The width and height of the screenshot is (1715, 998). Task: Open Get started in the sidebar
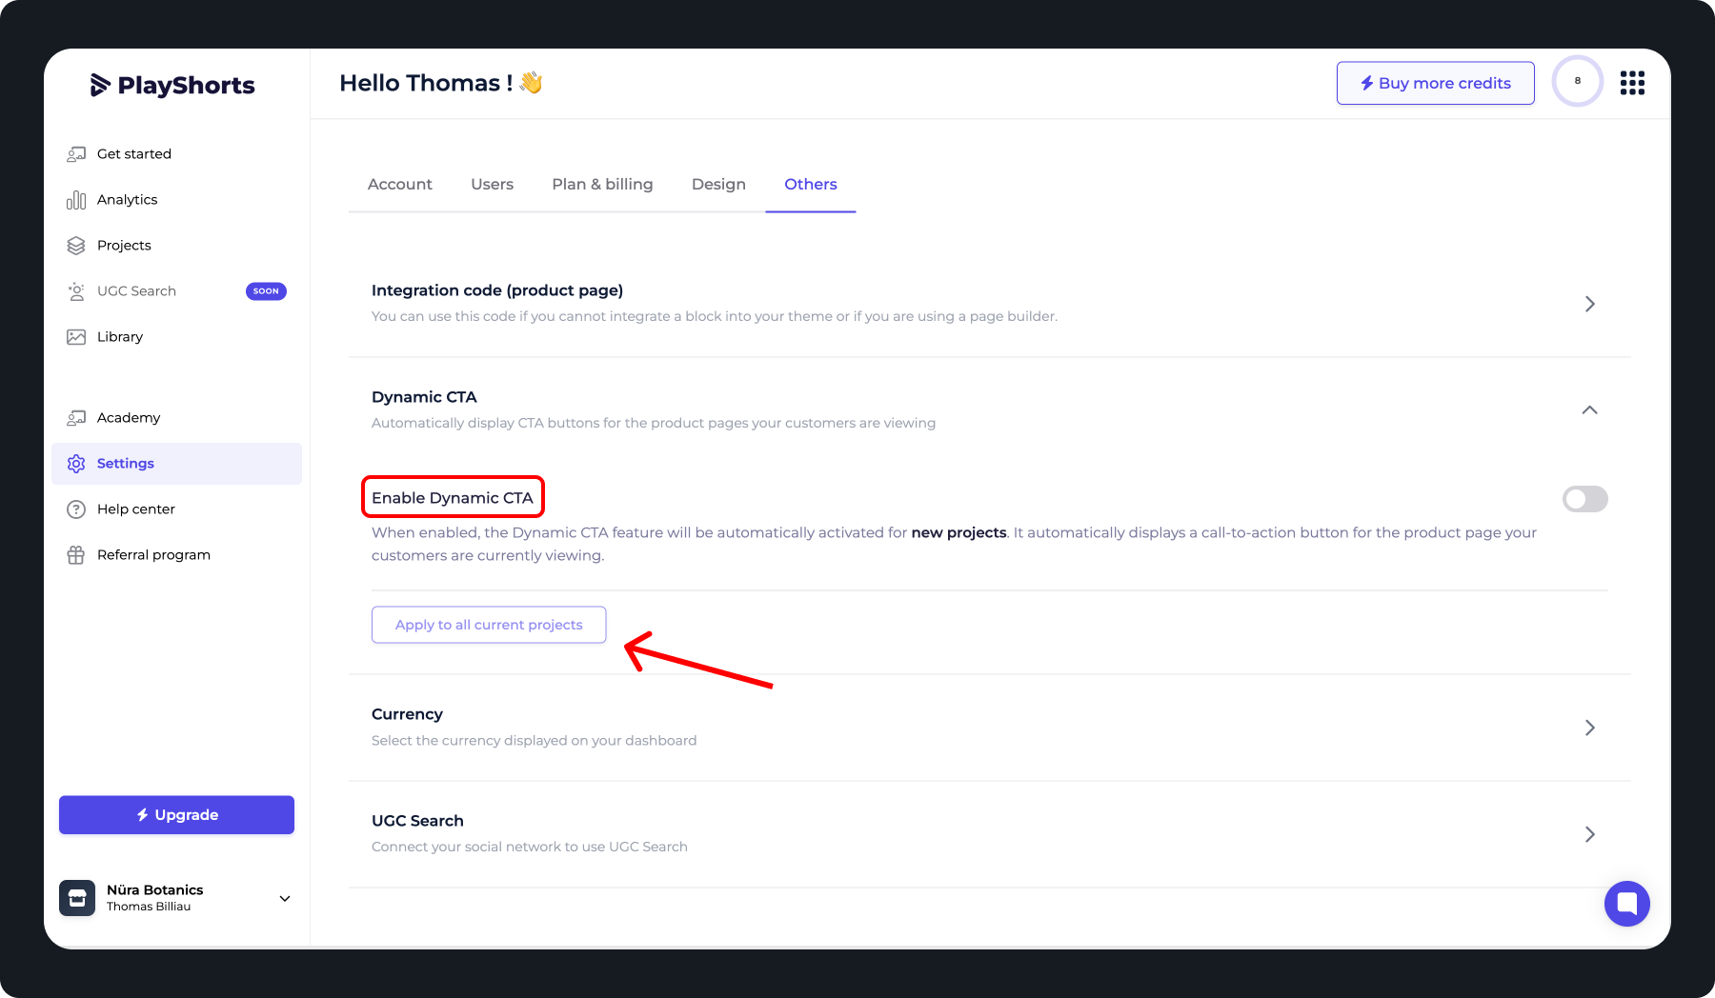click(177, 154)
